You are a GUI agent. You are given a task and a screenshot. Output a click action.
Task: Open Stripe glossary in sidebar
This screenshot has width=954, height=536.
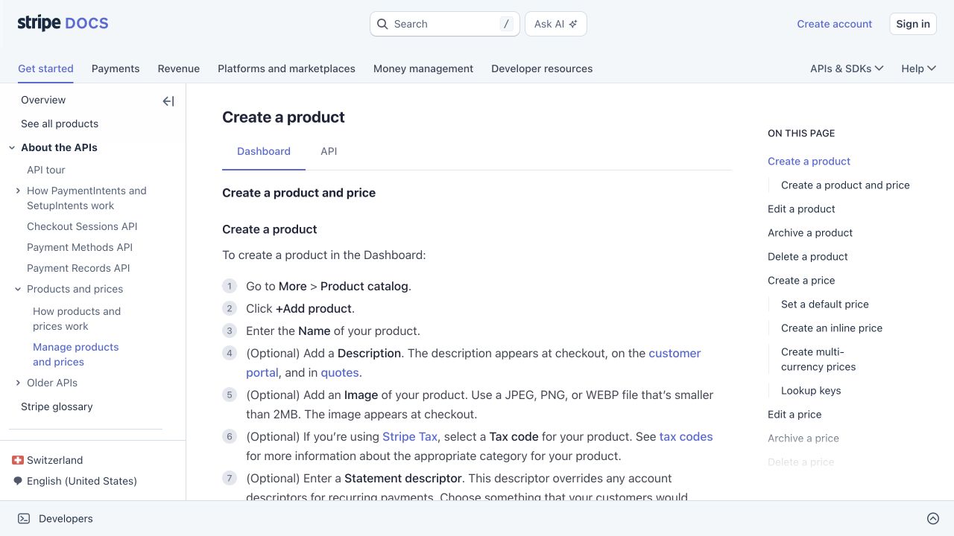click(x=57, y=406)
